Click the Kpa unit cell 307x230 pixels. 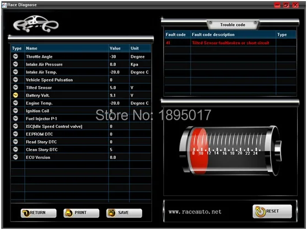pyautogui.click(x=134, y=65)
